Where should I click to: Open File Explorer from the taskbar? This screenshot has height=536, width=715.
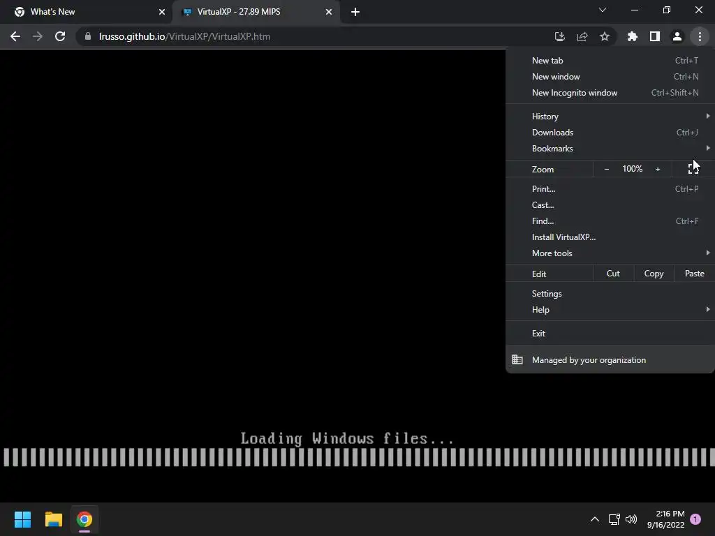point(53,519)
